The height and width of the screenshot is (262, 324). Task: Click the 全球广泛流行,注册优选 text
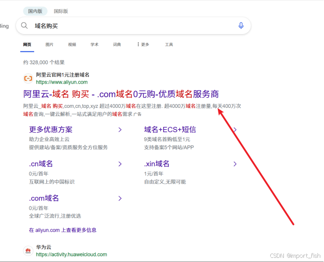tap(55, 216)
